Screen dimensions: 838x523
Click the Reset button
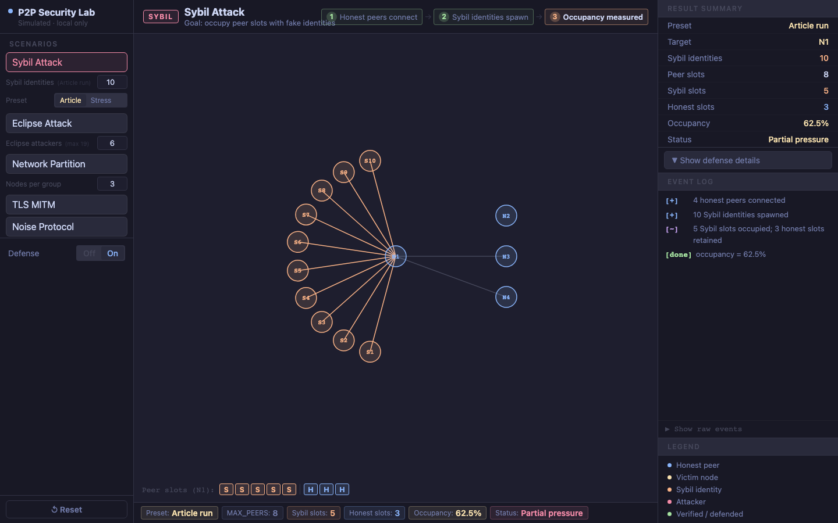[x=66, y=510]
